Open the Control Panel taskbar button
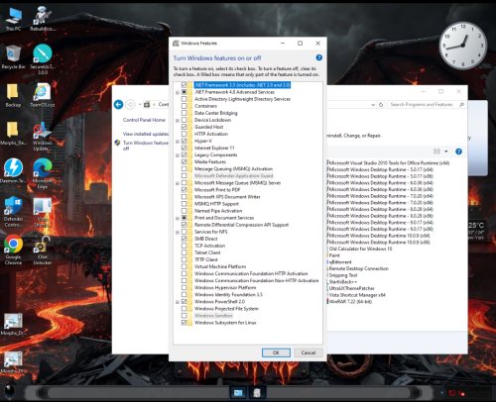The image size is (496, 402). click(x=238, y=393)
